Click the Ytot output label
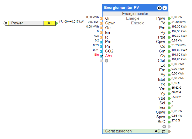The image size is (192, 139). coord(162,98)
